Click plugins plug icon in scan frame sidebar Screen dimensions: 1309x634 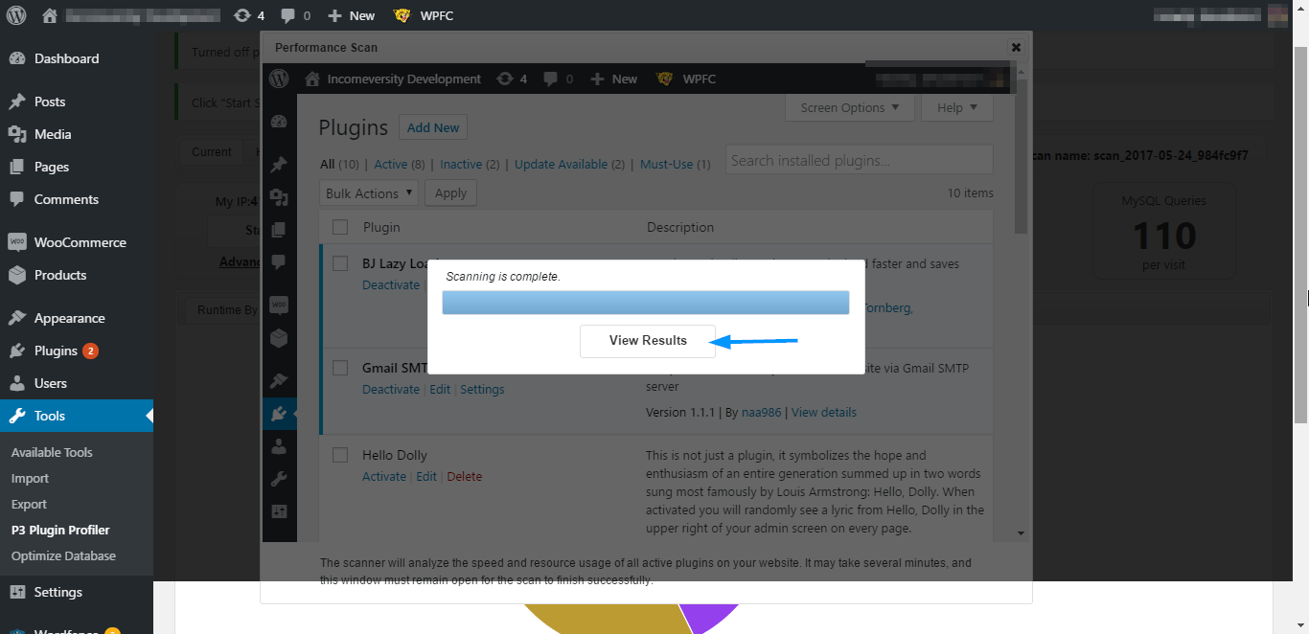279,414
